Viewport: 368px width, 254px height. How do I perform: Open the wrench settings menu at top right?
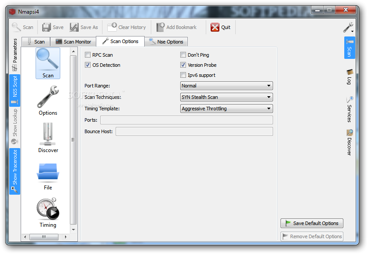(348, 27)
